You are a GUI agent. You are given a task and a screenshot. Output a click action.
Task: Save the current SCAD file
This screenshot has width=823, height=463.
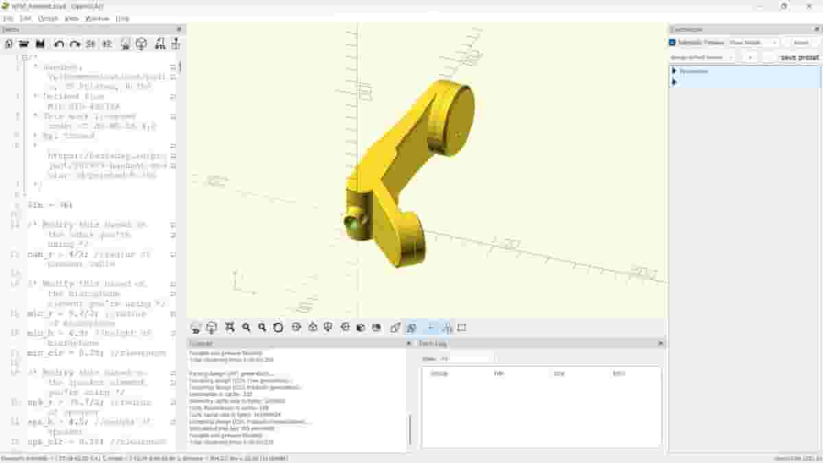[39, 44]
